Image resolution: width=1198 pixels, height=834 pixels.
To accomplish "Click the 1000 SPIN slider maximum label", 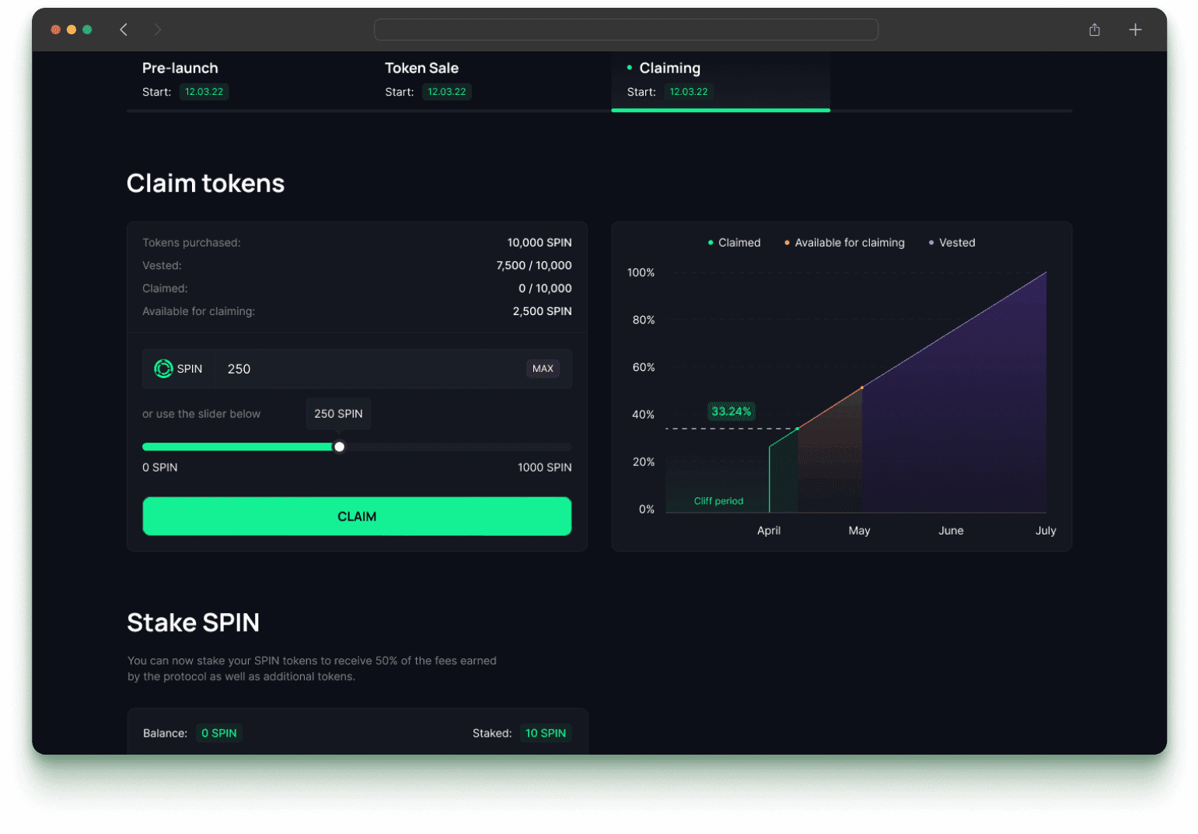I will tap(545, 468).
